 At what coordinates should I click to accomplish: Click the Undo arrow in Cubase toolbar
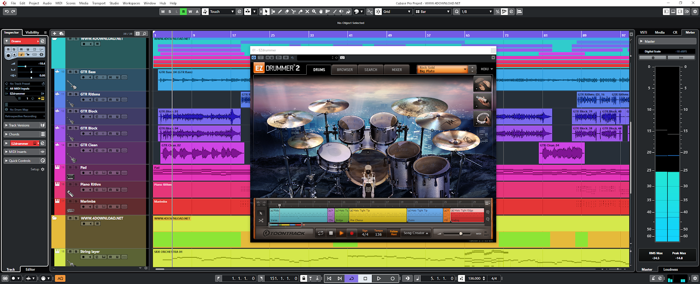coord(6,11)
